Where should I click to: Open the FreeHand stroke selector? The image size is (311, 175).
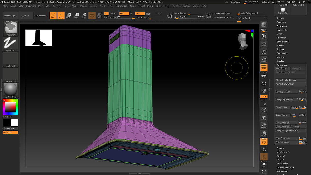pyautogui.click(x=11, y=44)
